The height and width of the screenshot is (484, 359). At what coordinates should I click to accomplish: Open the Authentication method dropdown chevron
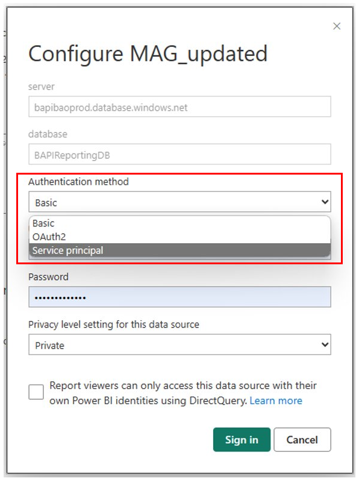coord(324,202)
